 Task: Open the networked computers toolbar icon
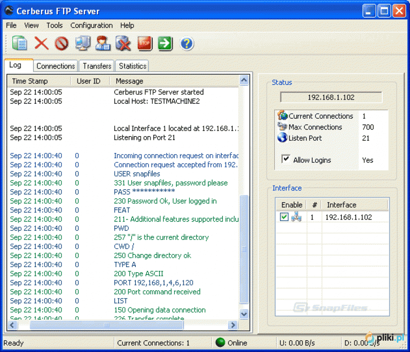click(x=83, y=43)
